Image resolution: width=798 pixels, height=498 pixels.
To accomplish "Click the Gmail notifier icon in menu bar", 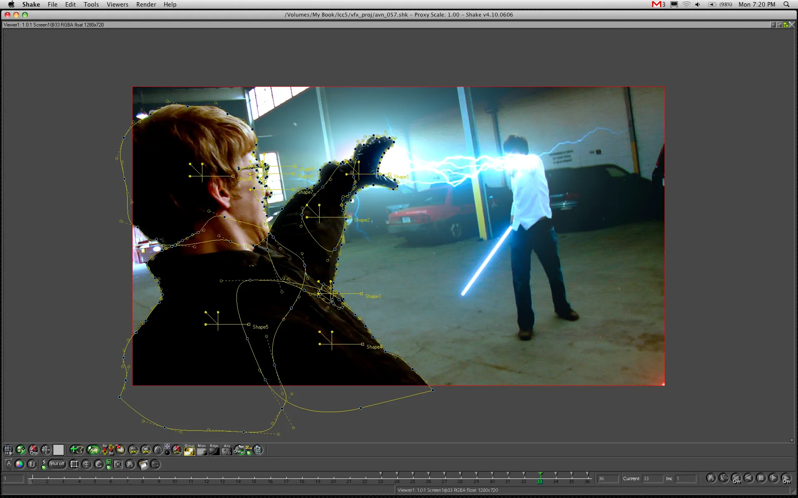I will click(658, 5).
